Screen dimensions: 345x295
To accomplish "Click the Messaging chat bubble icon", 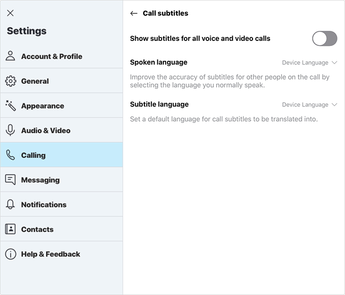I will [x=10, y=180].
